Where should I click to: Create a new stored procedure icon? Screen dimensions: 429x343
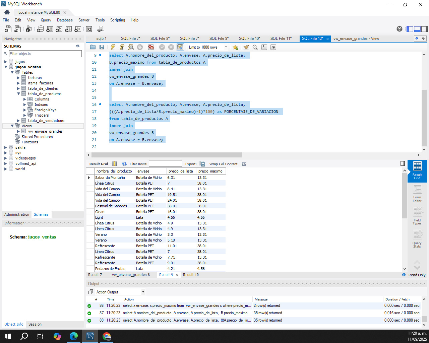pos(68,29)
